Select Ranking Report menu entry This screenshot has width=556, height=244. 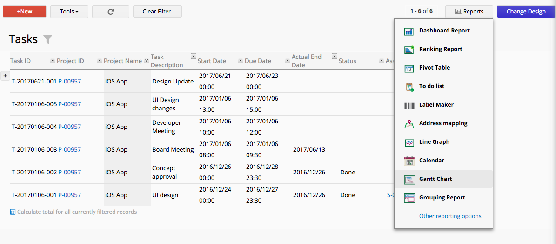pos(443,49)
